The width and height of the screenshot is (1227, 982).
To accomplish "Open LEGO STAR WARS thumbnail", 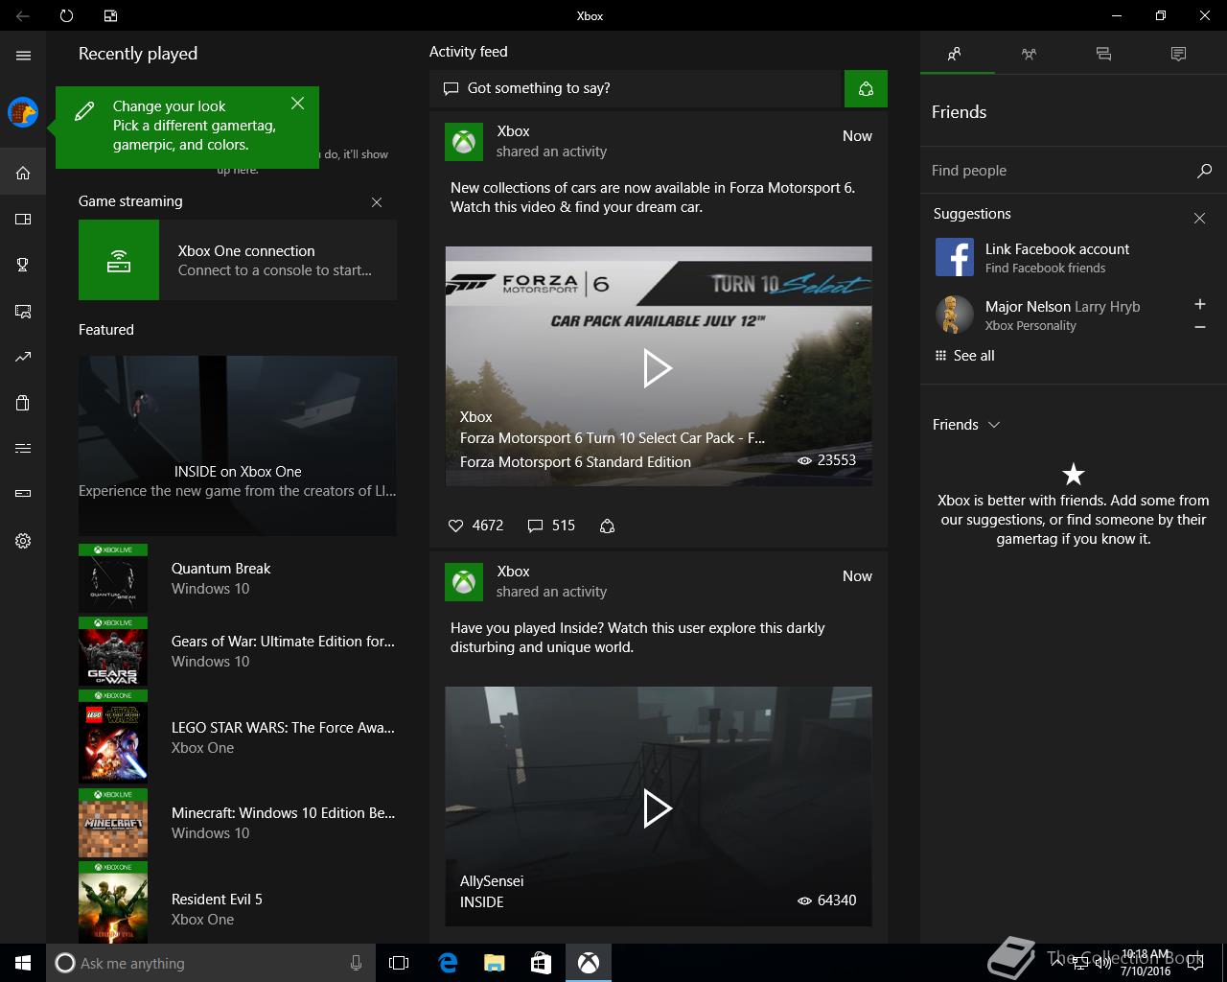I will pyautogui.click(x=113, y=737).
